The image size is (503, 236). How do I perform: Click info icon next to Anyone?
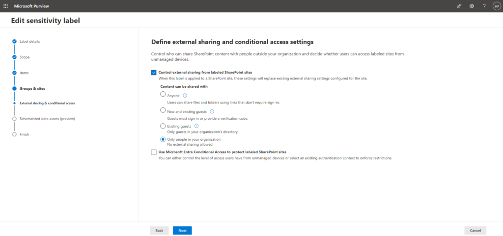(185, 96)
